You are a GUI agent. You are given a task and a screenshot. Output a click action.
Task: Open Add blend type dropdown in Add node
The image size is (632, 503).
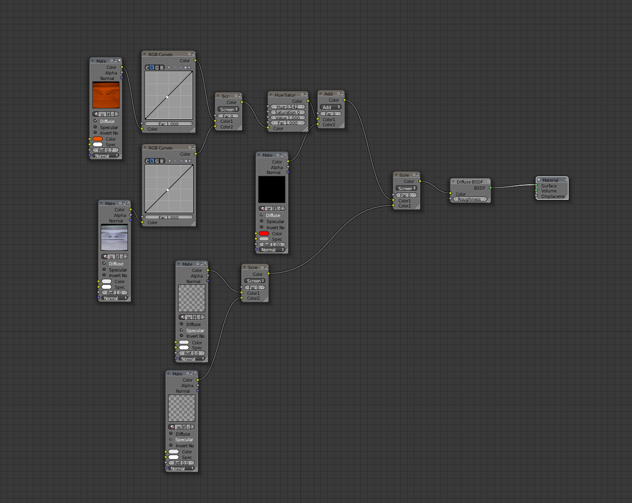pyautogui.click(x=330, y=107)
